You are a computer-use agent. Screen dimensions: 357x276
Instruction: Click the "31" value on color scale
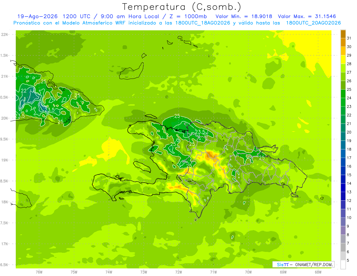[349, 38]
